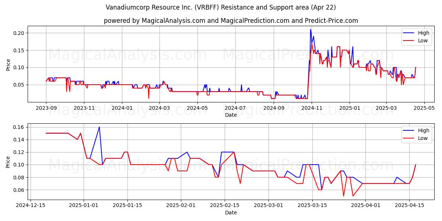Click the 2023-11 tick label

point(84,108)
